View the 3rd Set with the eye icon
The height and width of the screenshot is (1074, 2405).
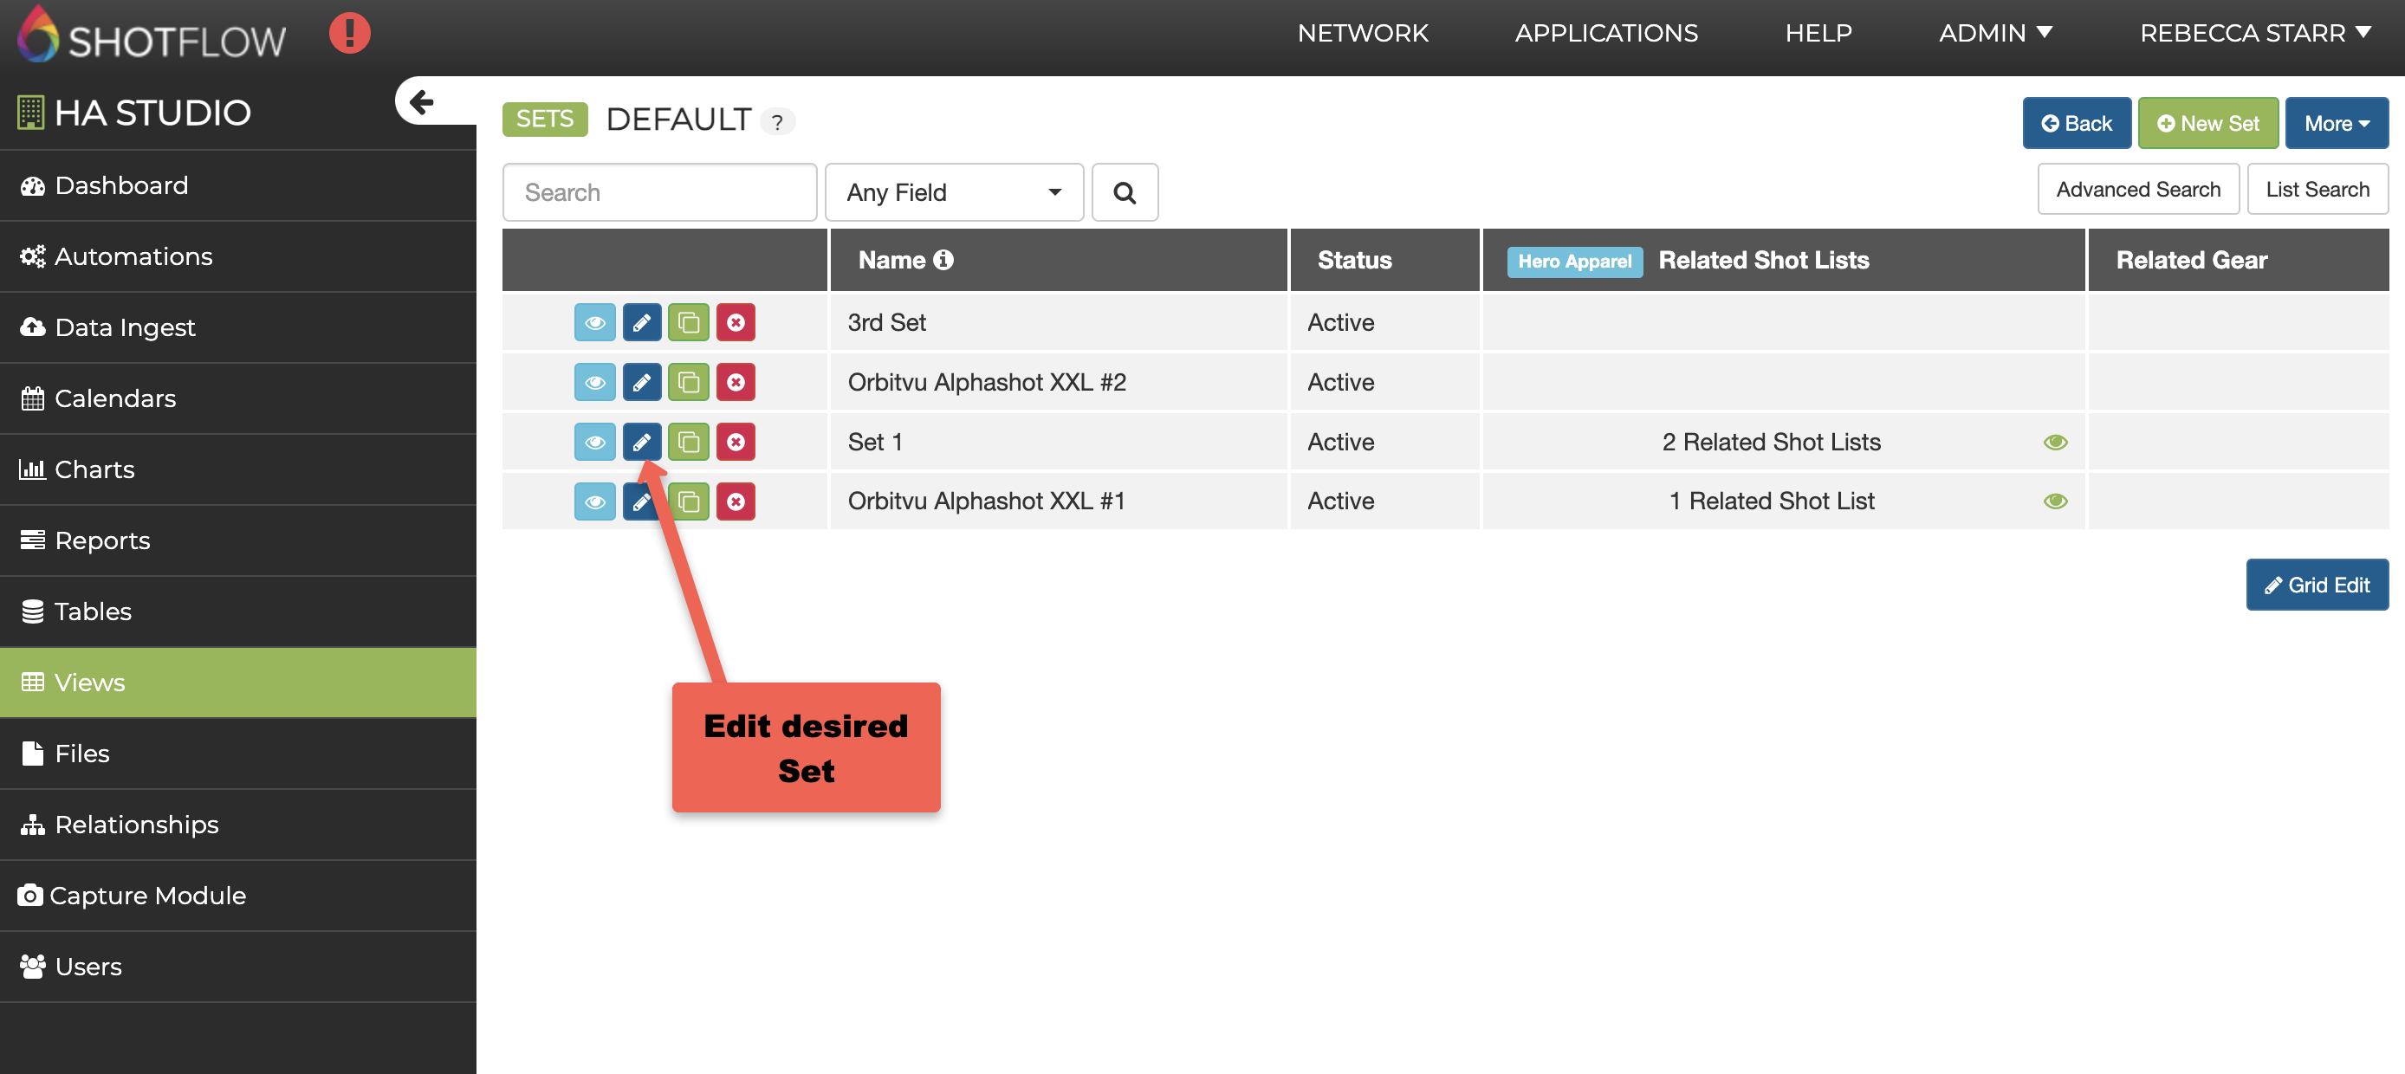click(594, 323)
